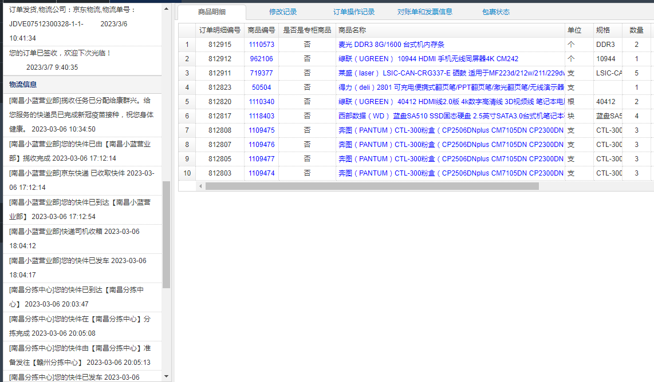Open the 修改记录 tab
The width and height of the screenshot is (654, 382).
tap(283, 12)
